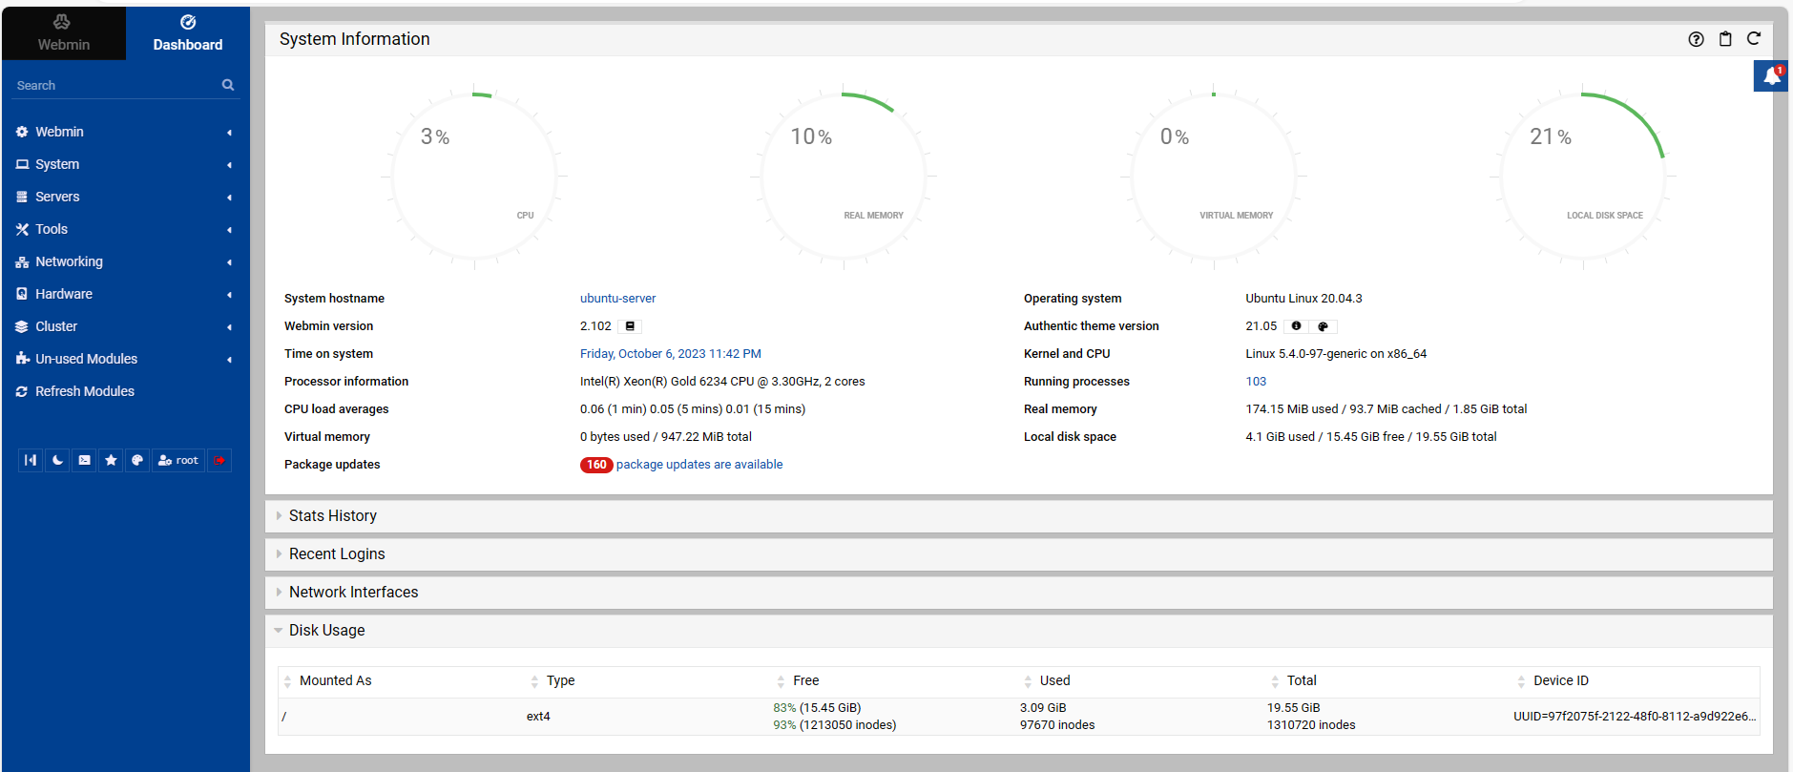Expand the Stats History section
This screenshot has height=772, width=1793.
[332, 515]
